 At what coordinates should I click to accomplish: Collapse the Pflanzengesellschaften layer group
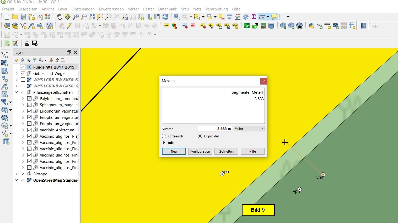17,92
